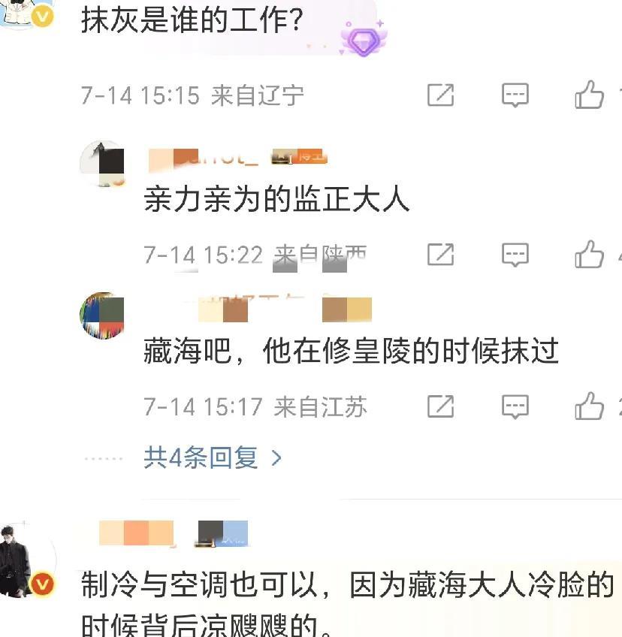Open the 抹灰是谁的工作 comment text
This screenshot has width=622, height=637.
192,20
